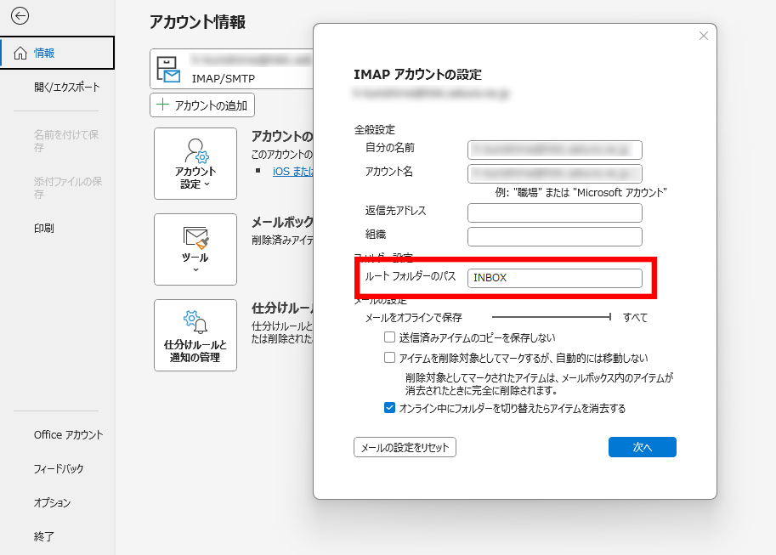Click the 仕分けルールと通知の管理 gear-bell icon

pos(195,321)
